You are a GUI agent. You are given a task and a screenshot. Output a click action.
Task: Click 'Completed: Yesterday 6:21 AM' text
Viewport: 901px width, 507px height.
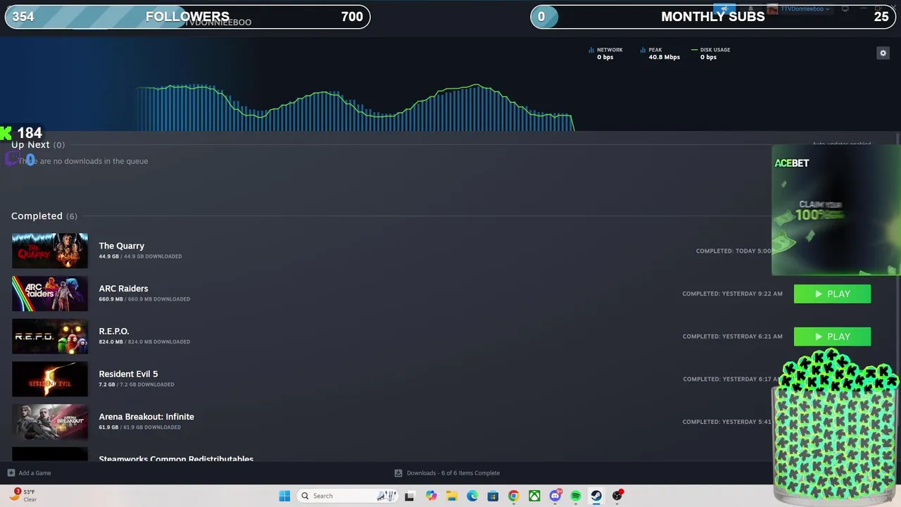click(x=732, y=337)
